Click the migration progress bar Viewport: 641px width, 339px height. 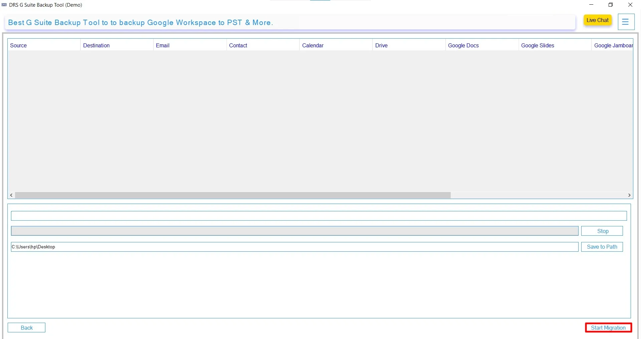click(294, 231)
